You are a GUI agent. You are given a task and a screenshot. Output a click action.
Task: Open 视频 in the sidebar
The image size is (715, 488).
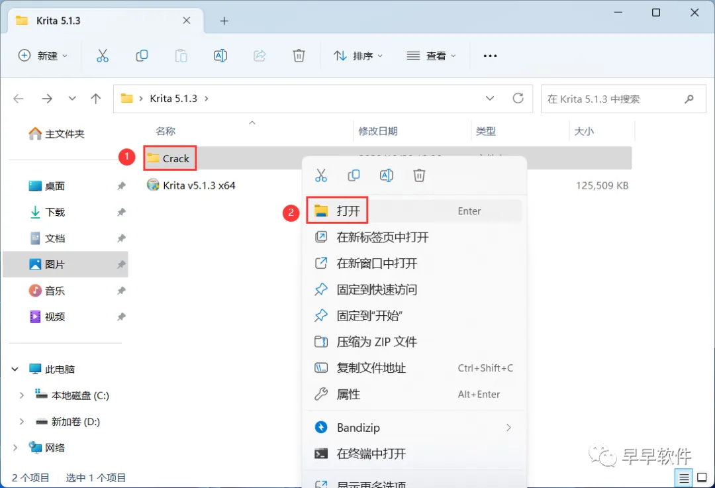[66, 317]
